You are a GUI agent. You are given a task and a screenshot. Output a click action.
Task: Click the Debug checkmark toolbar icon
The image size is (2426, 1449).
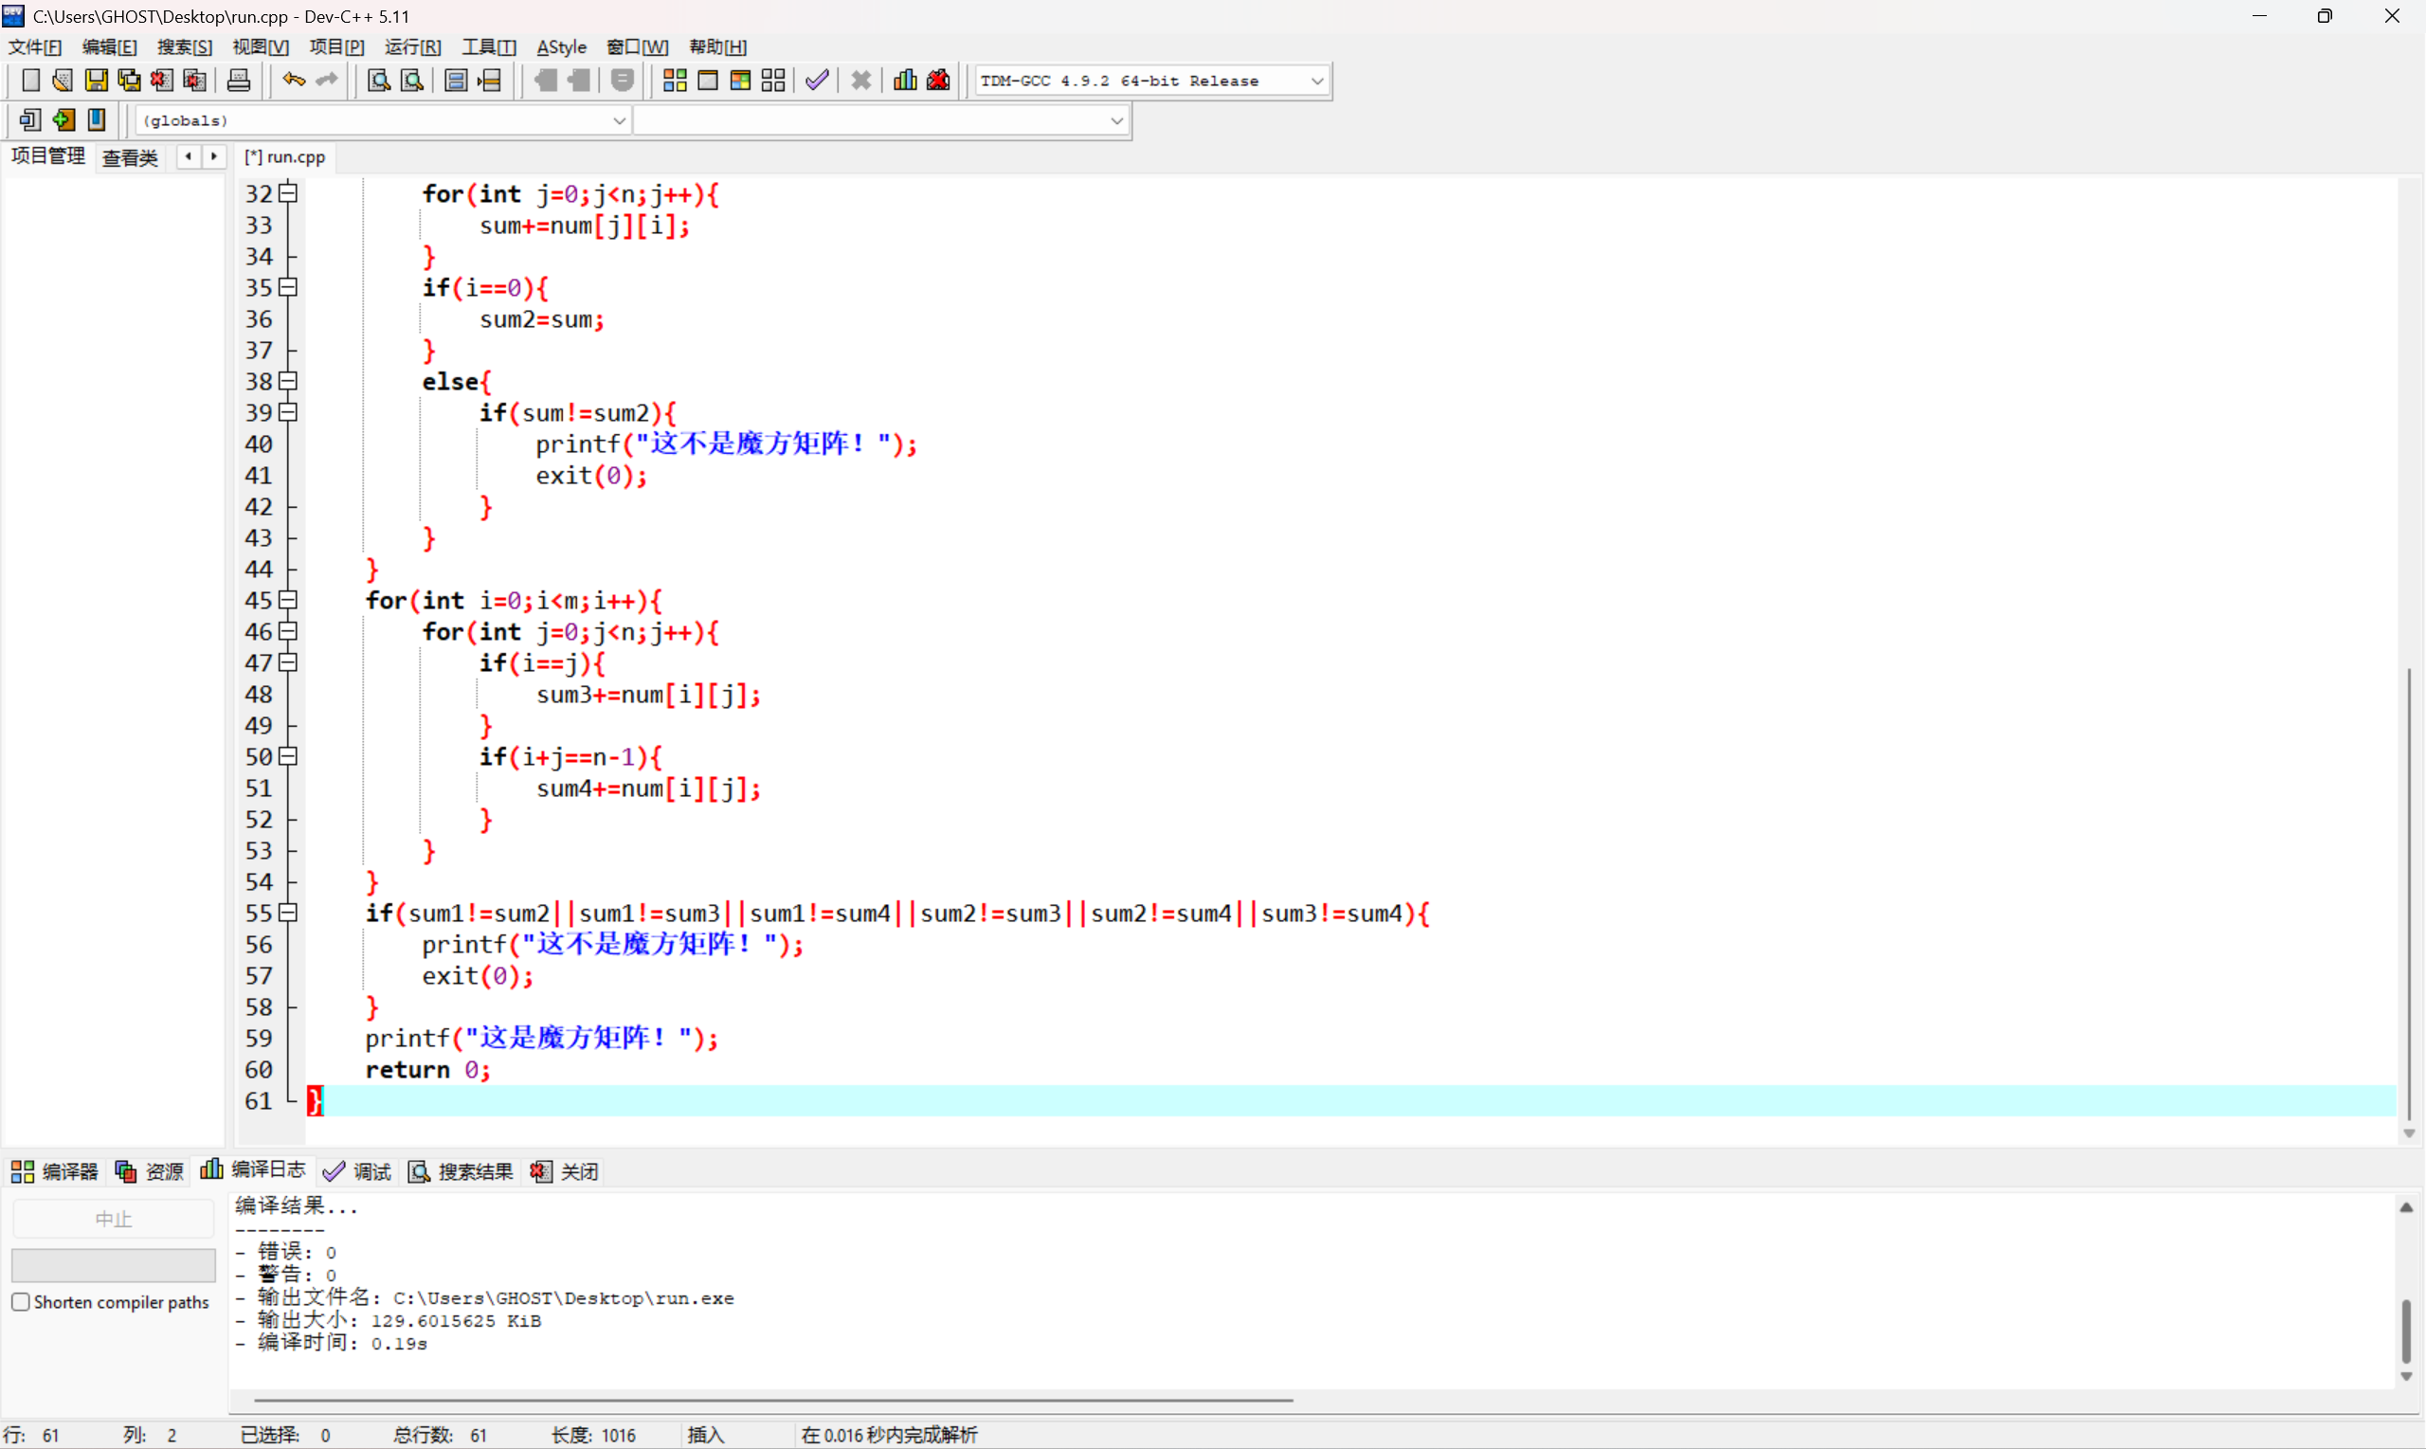pyautogui.click(x=817, y=80)
